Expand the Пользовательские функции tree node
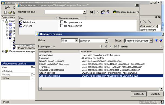Image resolution: width=165 pixels, height=105 pixels. coord(3,51)
